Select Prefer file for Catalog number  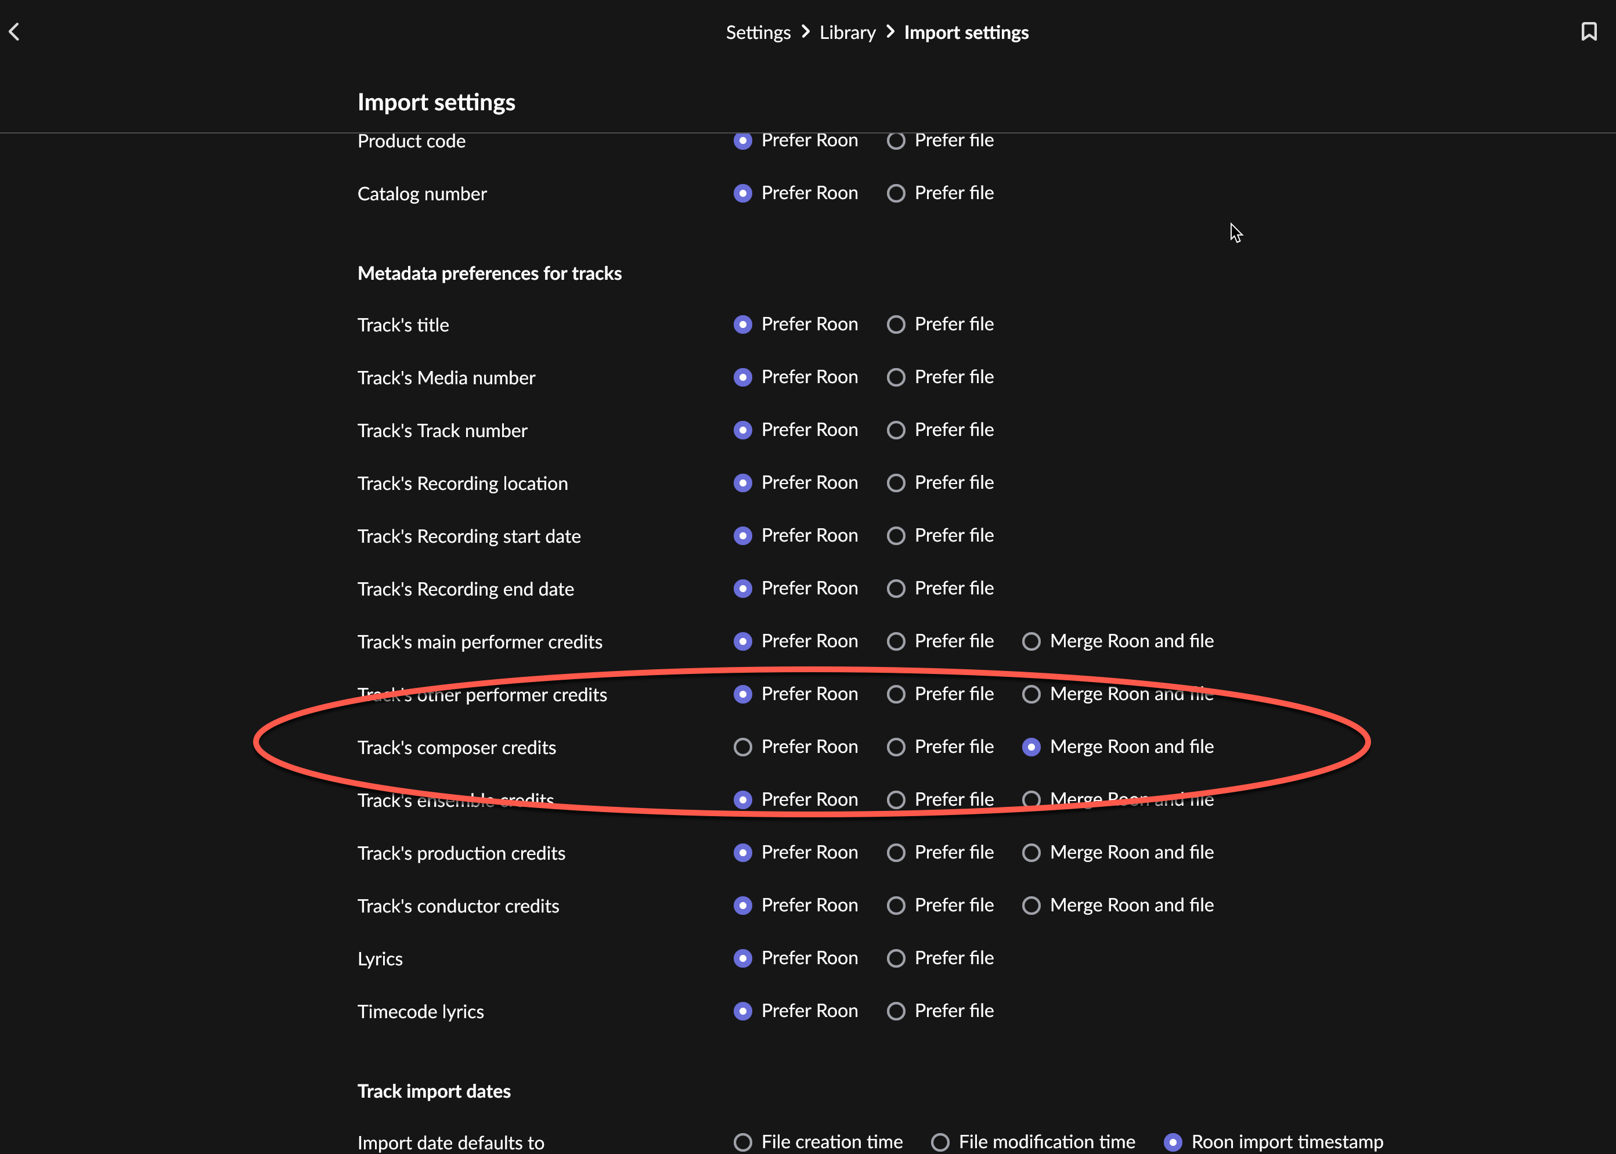[x=896, y=193]
